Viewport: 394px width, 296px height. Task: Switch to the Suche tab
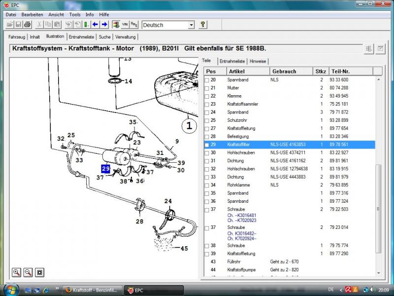(x=104, y=37)
